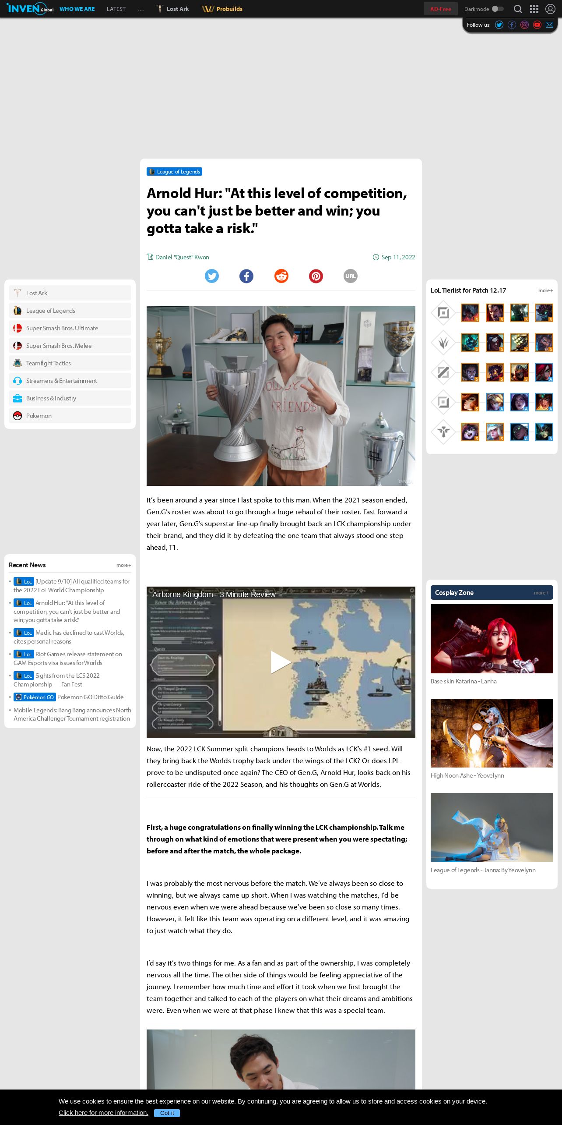Open last champion portrait in support row
562x1125 pixels.
point(544,432)
